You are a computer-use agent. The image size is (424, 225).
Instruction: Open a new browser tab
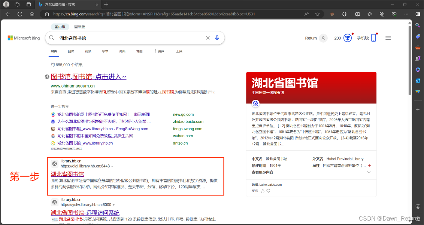click(x=106, y=4)
